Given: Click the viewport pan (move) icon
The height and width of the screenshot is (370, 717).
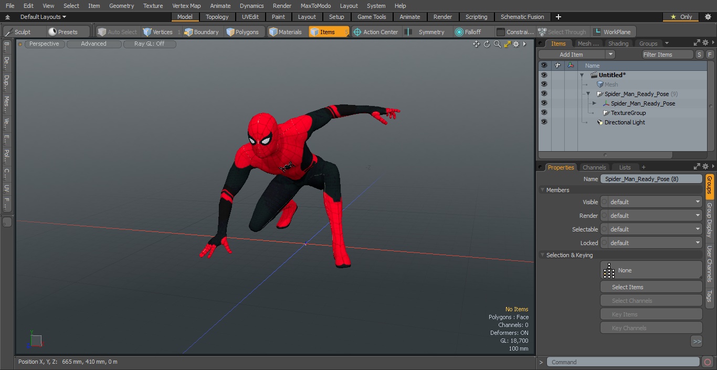Looking at the screenshot, I should click(476, 44).
